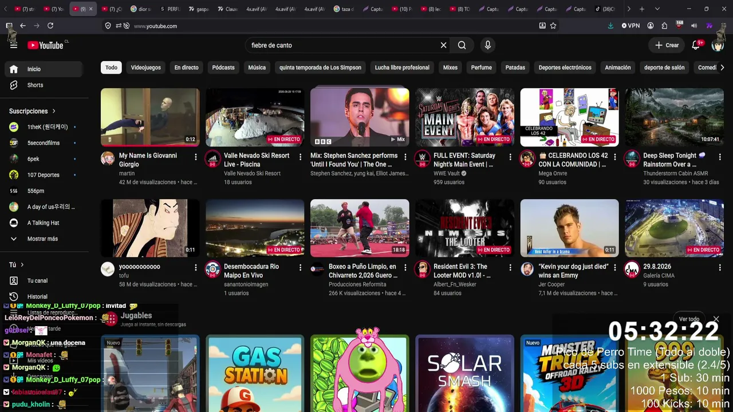This screenshot has height=412, width=733.
Task: Open the browser profile icon
Action: [651, 26]
